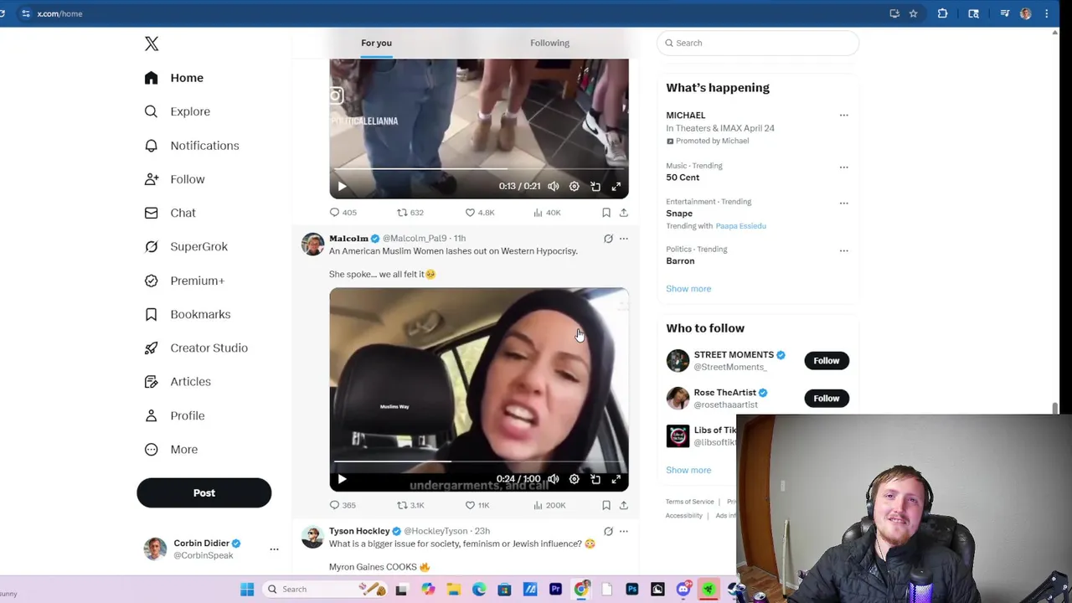Viewport: 1072px width, 603px height.
Task: Mute the 0:24 / 1:00 video
Action: (554, 479)
